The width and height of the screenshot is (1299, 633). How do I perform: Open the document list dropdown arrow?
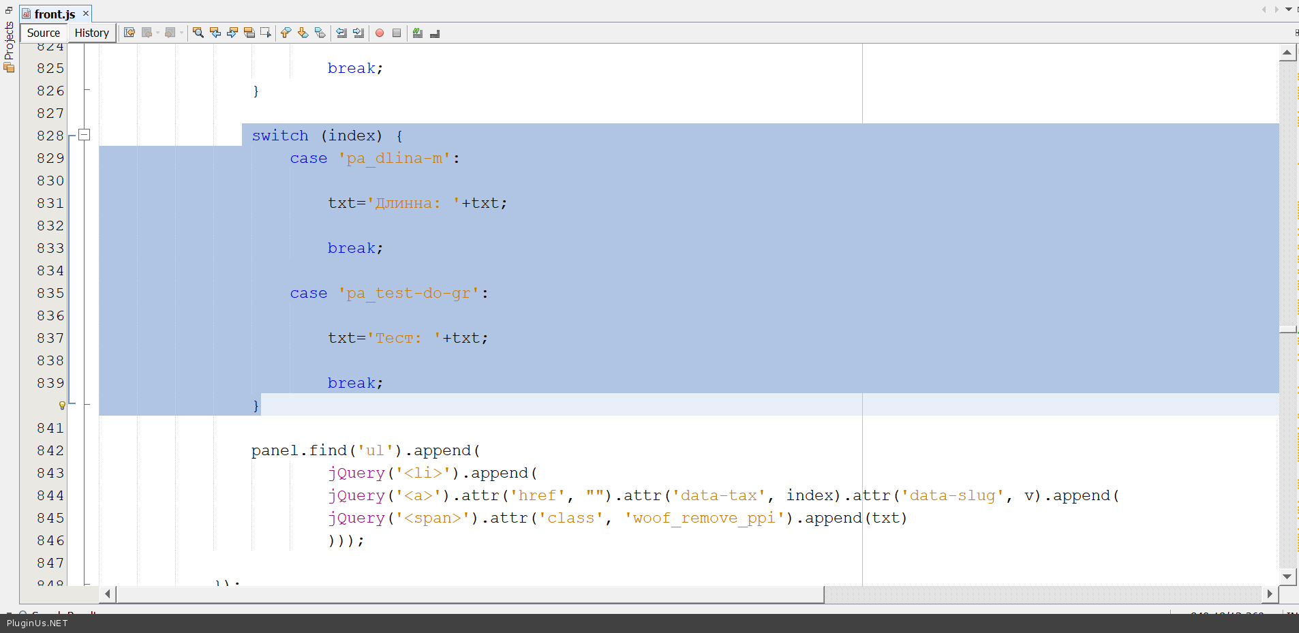coord(1289,10)
